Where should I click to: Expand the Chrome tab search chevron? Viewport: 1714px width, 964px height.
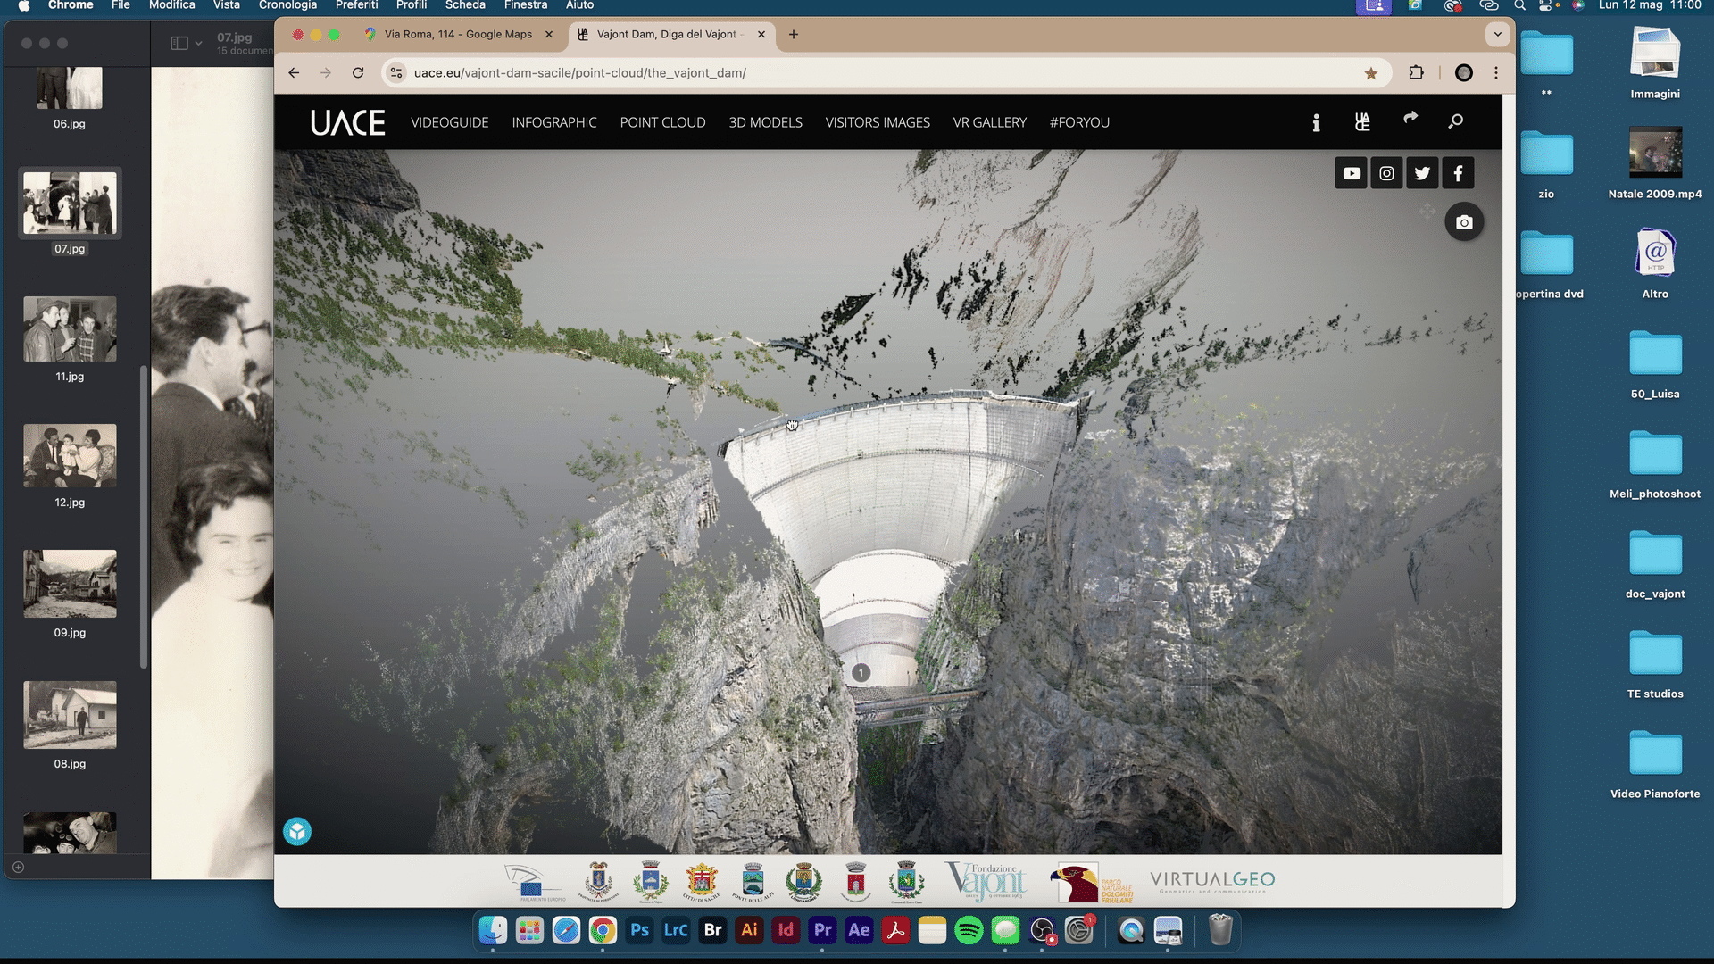[1497, 34]
